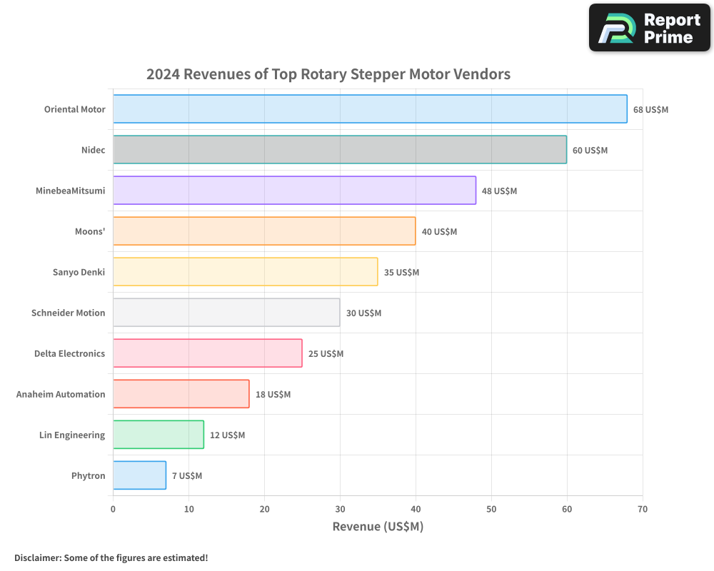The image size is (714, 571).
Task: Click the Oriental Motor vendor label
Action: [74, 109]
